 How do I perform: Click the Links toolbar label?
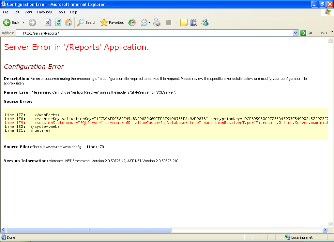(x=323, y=33)
